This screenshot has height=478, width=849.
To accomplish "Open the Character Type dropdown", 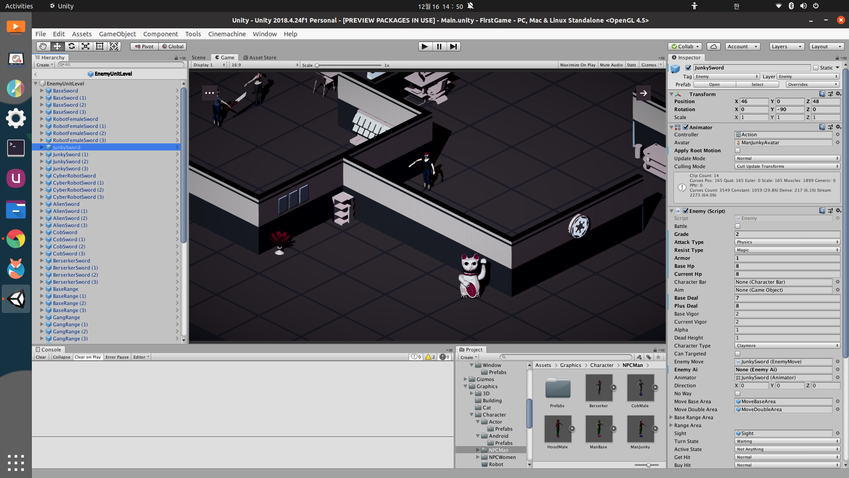I will point(787,346).
